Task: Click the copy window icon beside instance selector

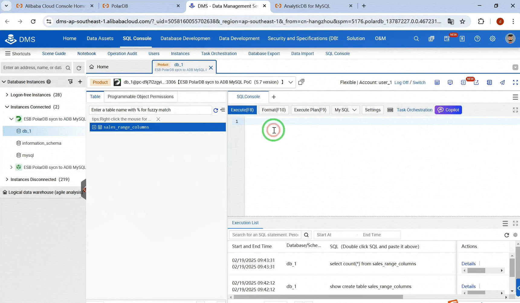Action: point(301,82)
